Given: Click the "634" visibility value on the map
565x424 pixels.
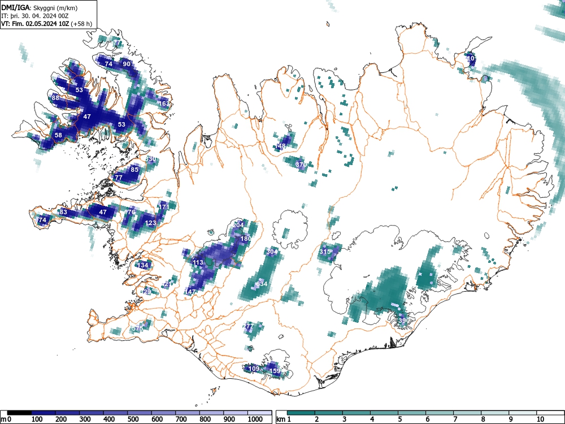Looking at the screenshot, I should [262, 284].
